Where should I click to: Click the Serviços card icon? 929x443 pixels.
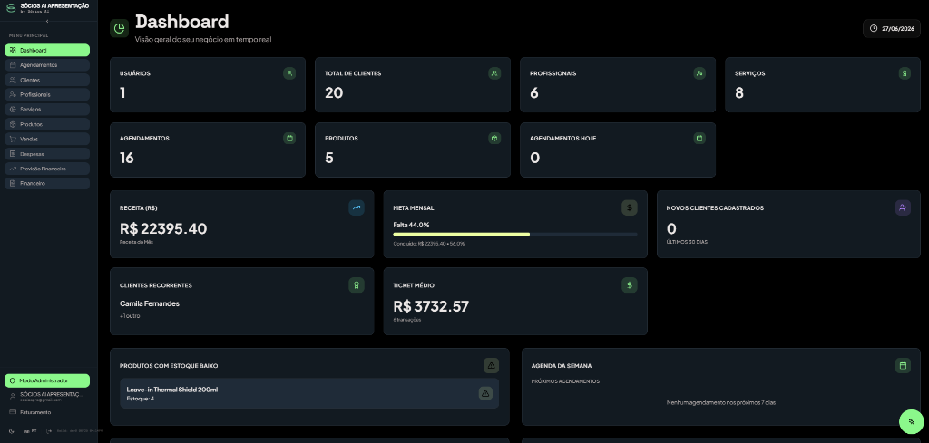point(905,73)
